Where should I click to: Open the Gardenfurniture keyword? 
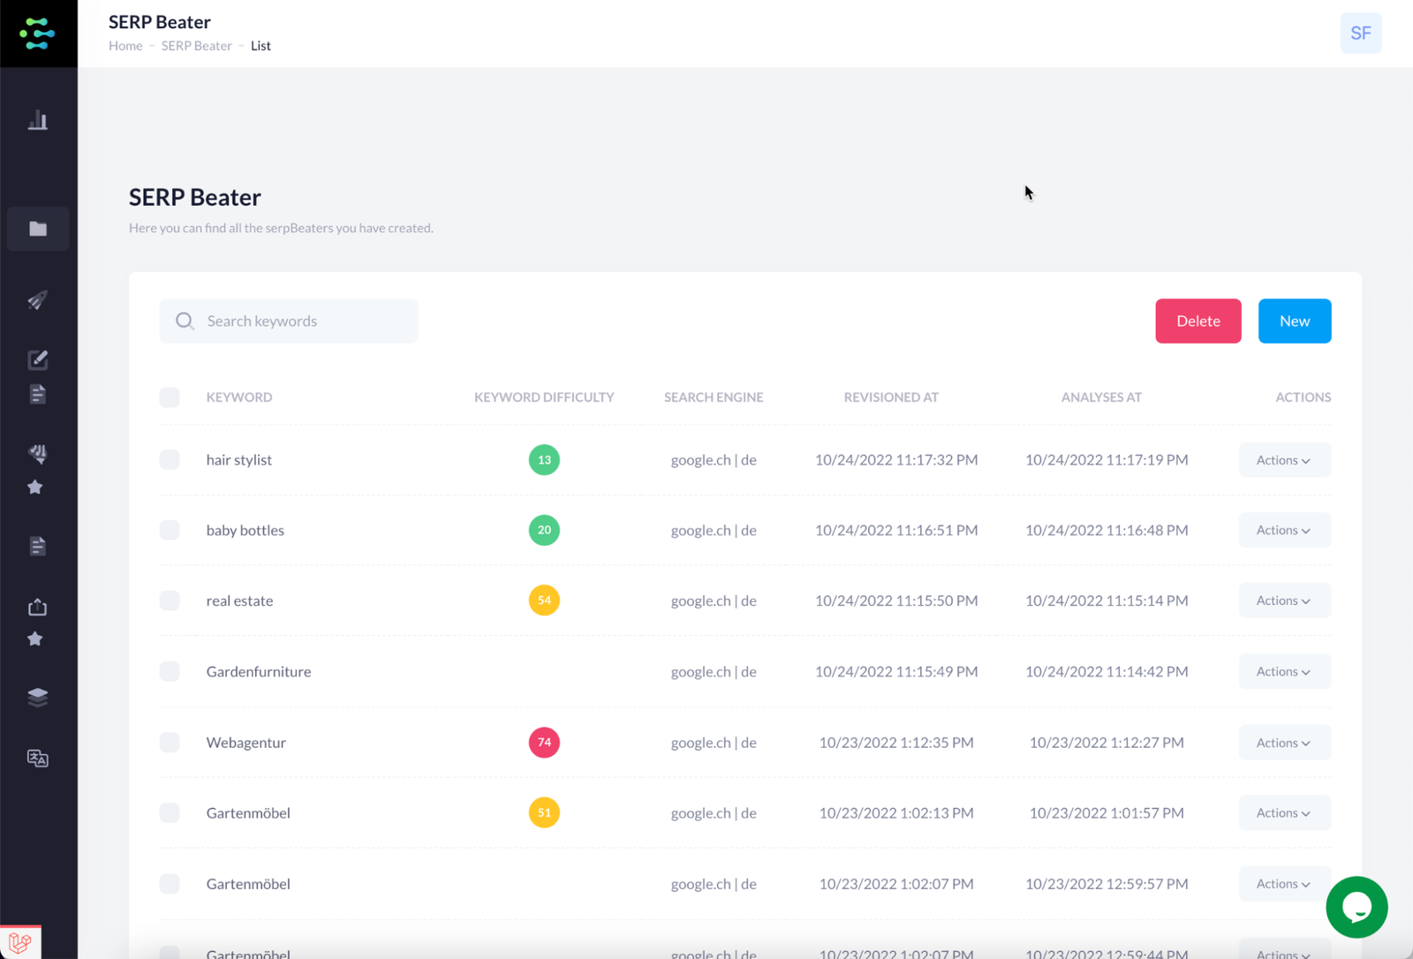[259, 671]
